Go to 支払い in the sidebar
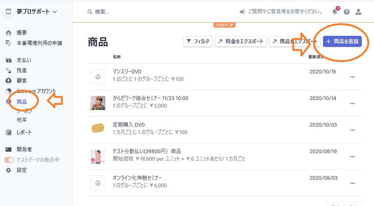Image resolution: width=374 pixels, height=206 pixels. click(24, 60)
